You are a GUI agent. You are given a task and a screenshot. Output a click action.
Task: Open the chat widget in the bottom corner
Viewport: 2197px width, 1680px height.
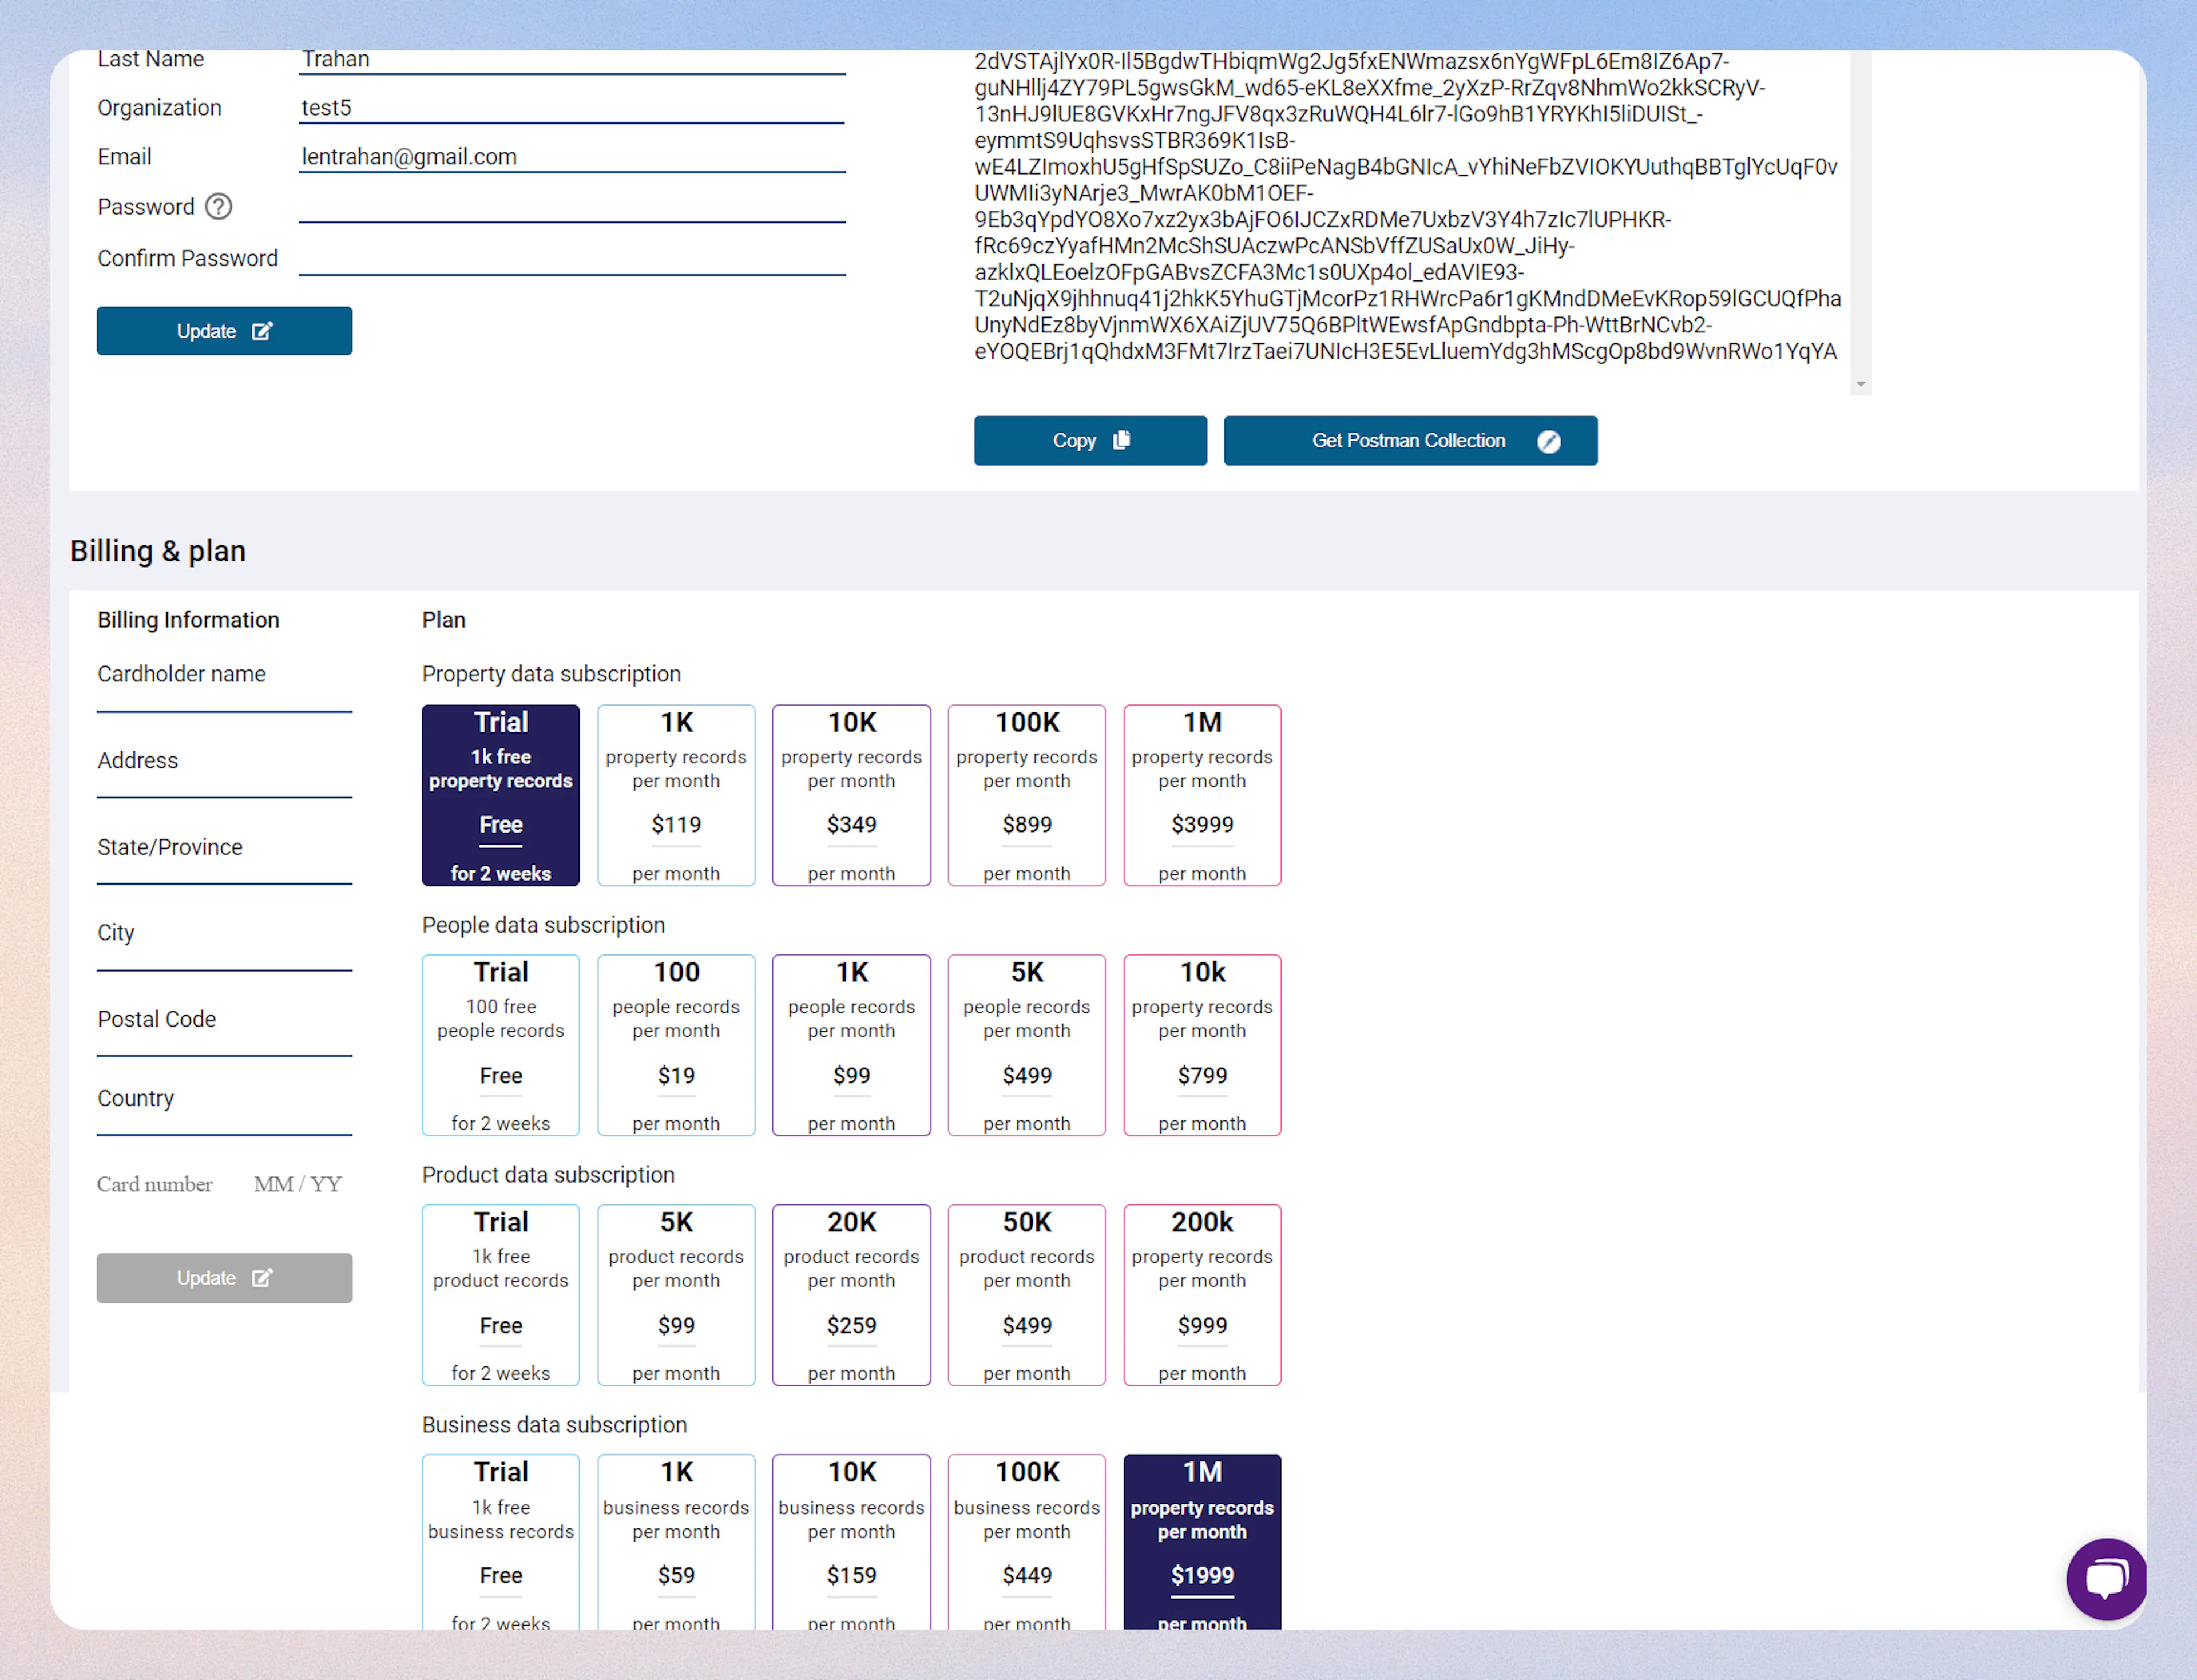(x=2106, y=1579)
